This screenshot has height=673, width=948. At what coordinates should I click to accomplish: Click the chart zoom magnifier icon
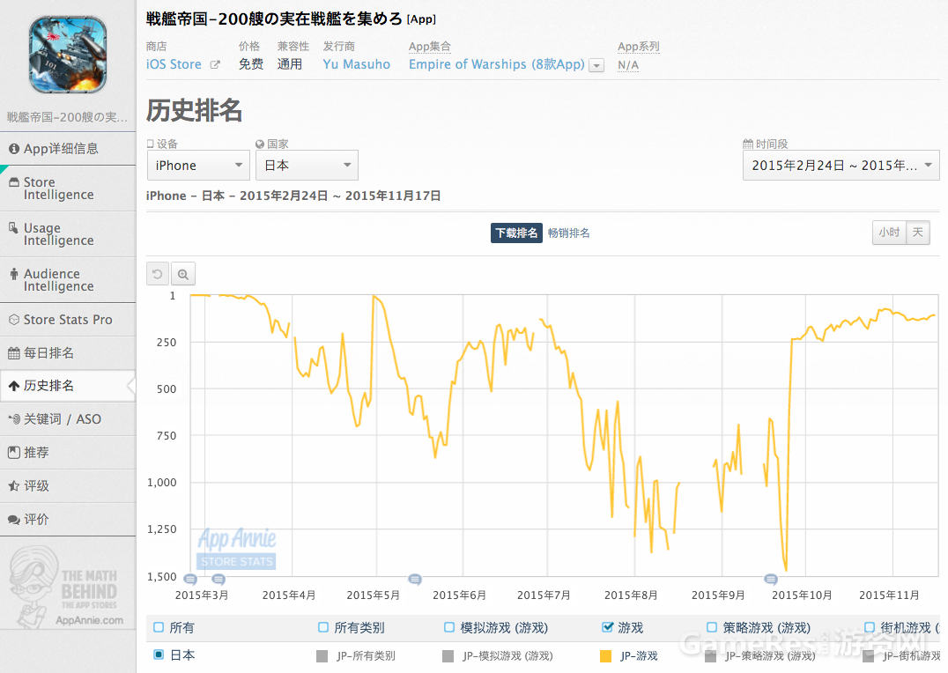(x=183, y=274)
